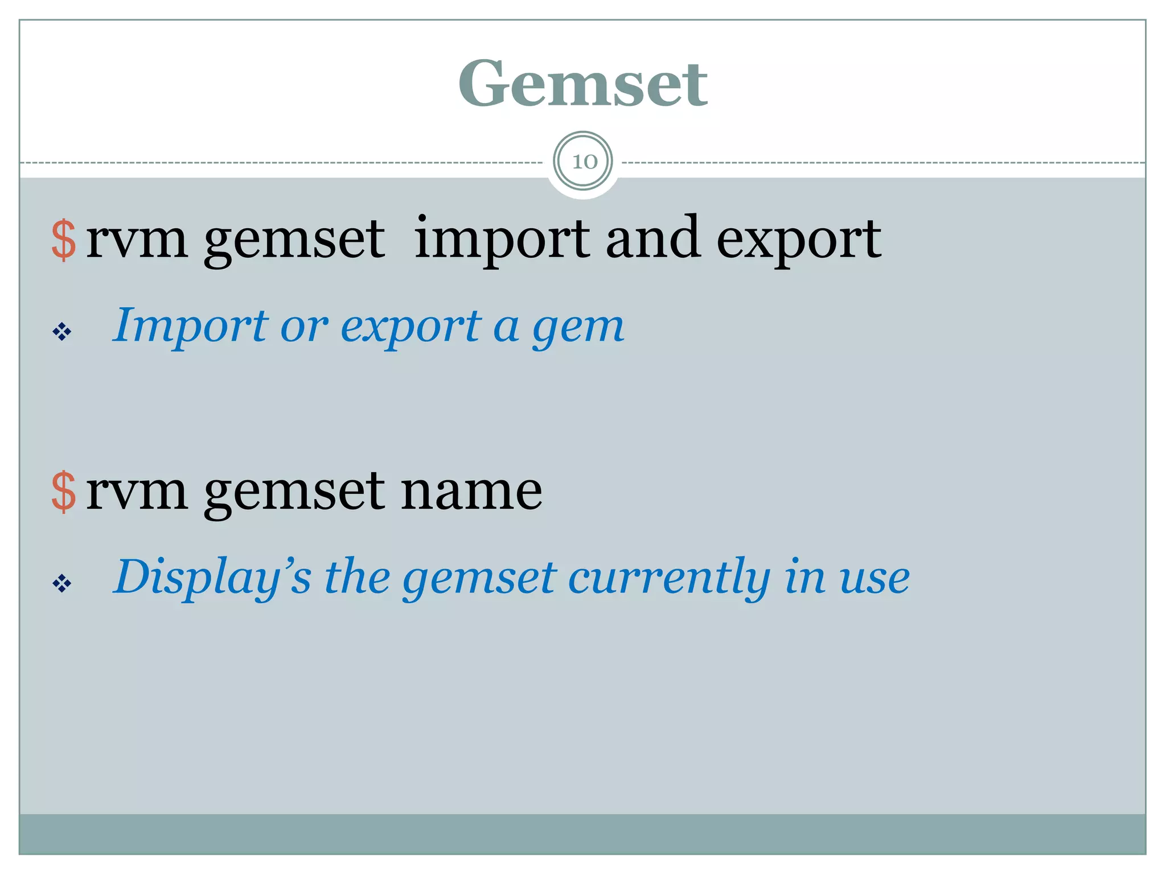
Task: Select the italic text Import or export a gem
Action: (x=368, y=326)
